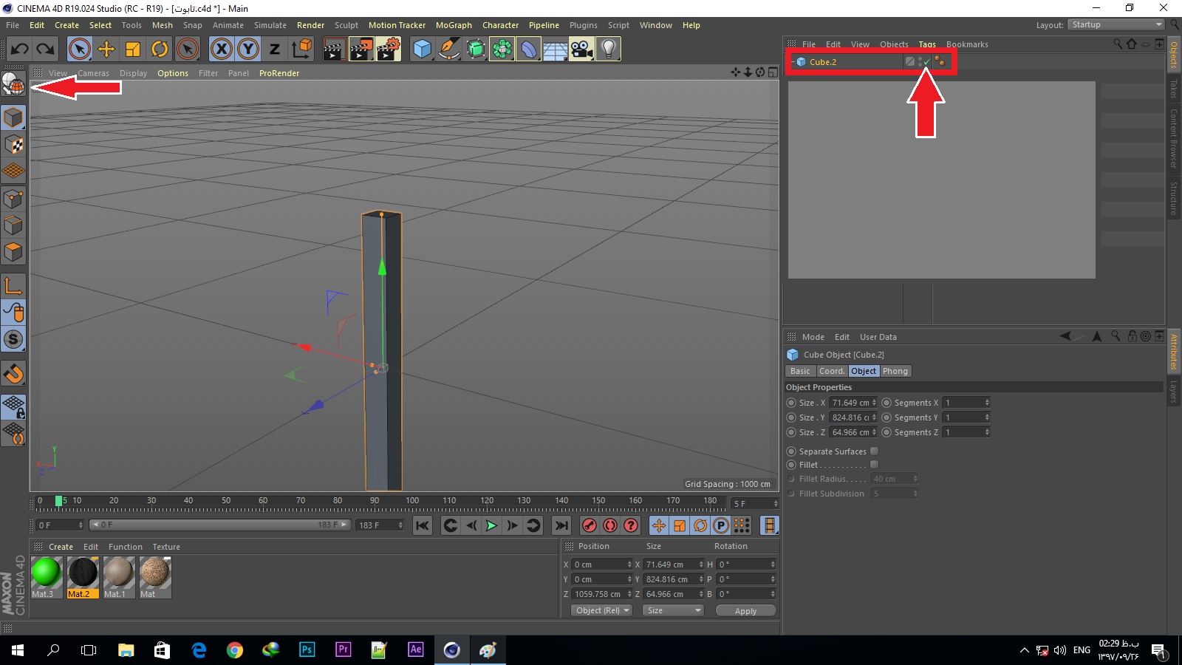
Task: Select the Live Selection tool
Action: click(79, 50)
